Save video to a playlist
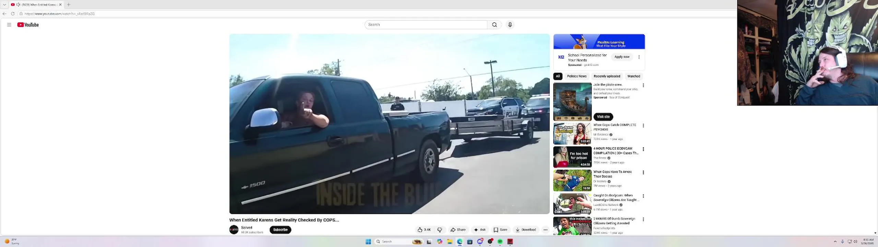The width and height of the screenshot is (878, 247). click(500, 230)
